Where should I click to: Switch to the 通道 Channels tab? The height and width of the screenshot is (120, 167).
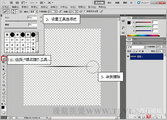135,43
